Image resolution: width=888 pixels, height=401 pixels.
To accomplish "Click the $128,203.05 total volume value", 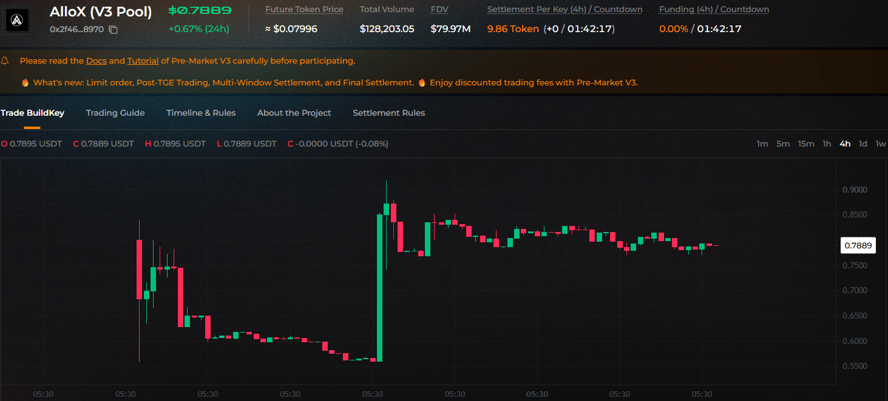I will pyautogui.click(x=387, y=29).
